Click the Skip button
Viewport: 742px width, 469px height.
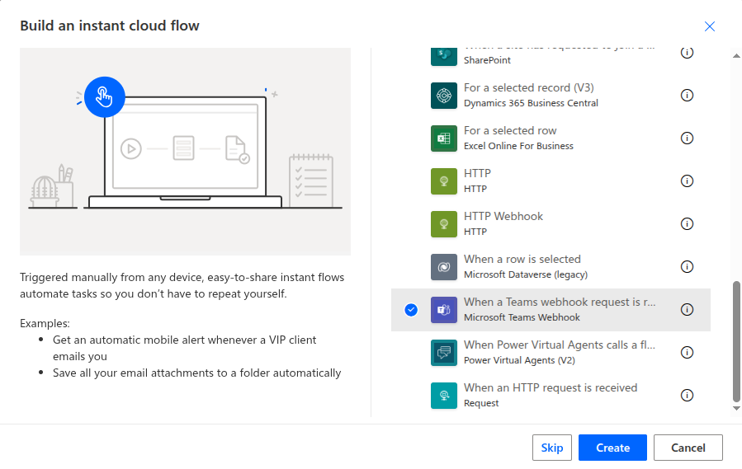coord(552,448)
